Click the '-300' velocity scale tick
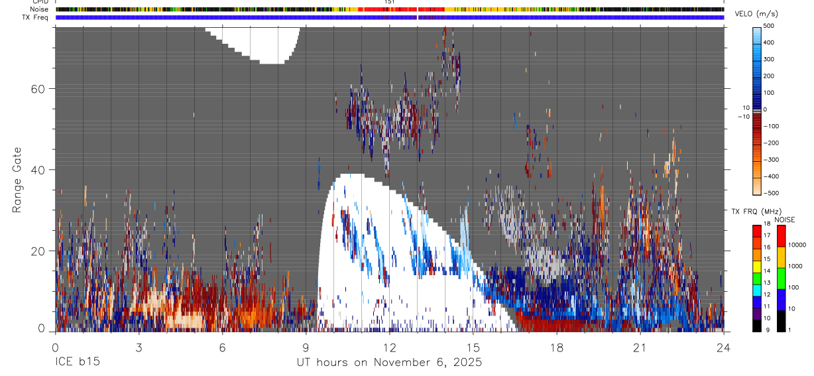Screen dimensions: 814x376 coord(772,159)
